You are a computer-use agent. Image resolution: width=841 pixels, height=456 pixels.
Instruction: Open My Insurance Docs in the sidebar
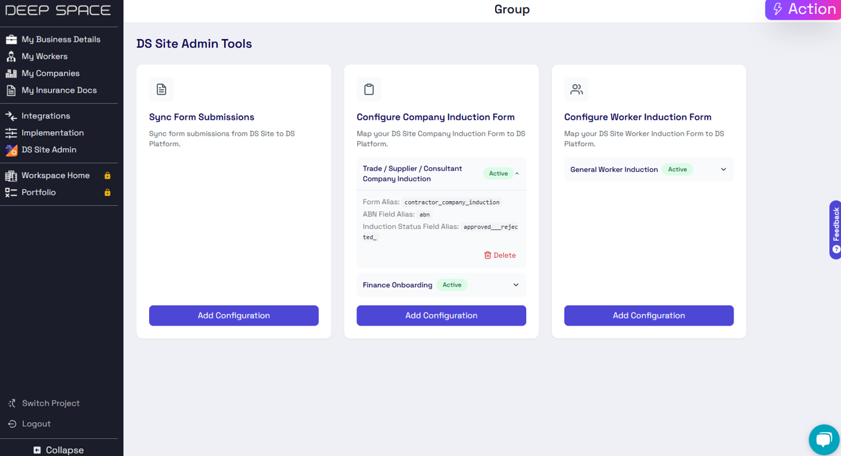click(x=59, y=91)
